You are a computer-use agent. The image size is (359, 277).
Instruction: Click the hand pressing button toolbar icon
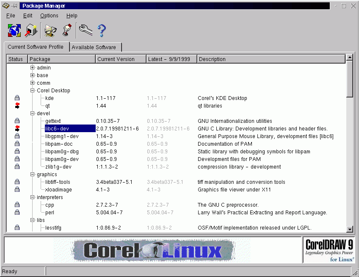[67, 30]
